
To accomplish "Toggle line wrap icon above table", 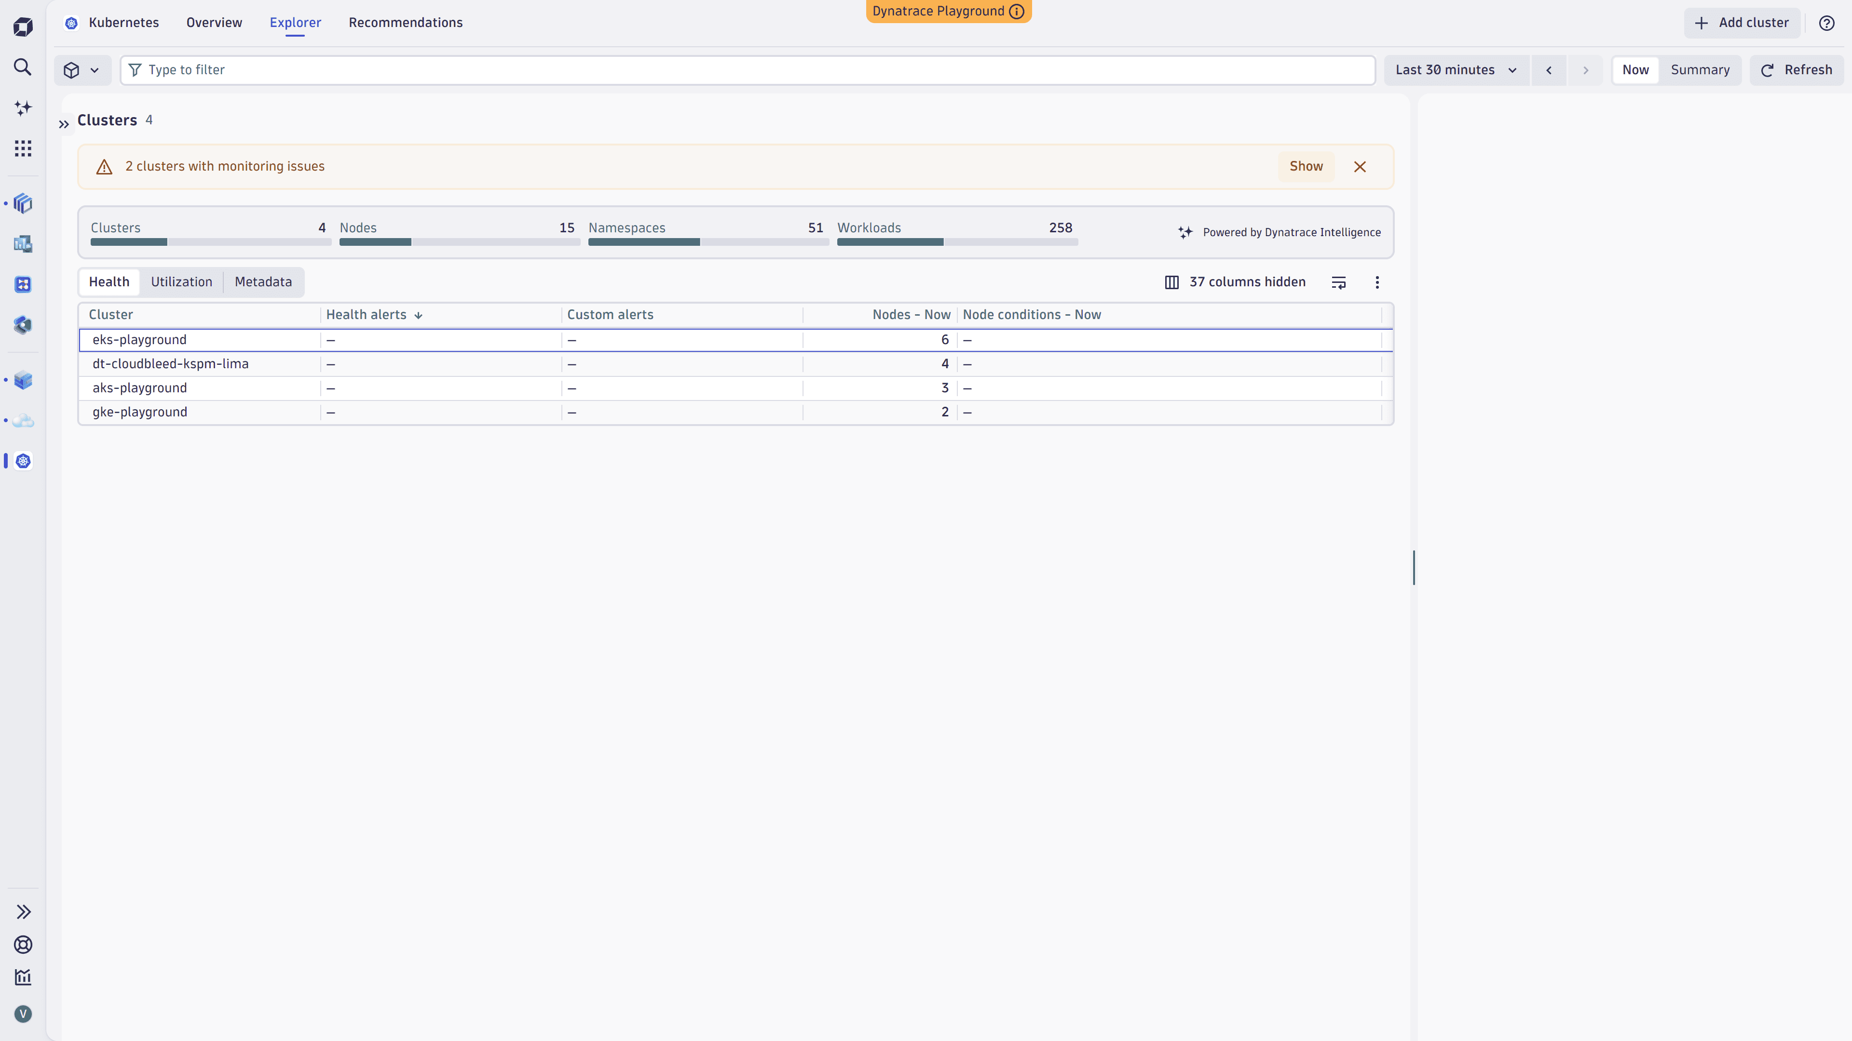I will point(1339,282).
